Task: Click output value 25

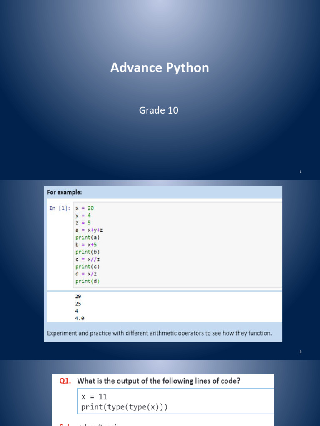Action: click(78, 304)
